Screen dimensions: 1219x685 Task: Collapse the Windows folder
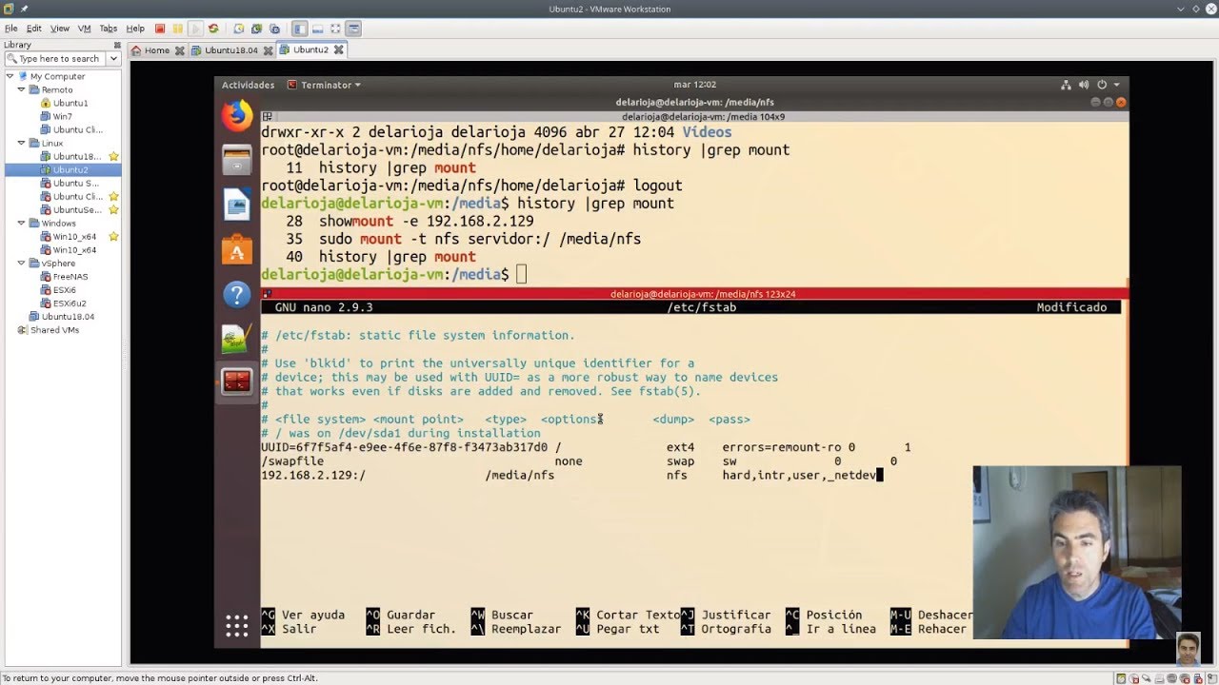pos(21,223)
